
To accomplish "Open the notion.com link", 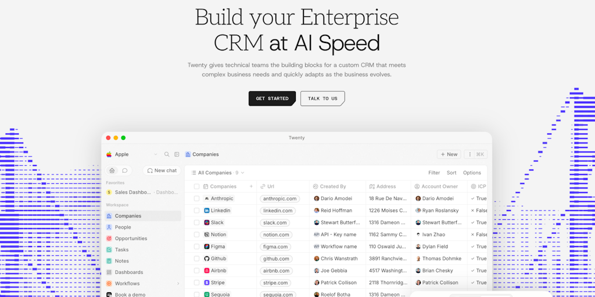I will tap(276, 234).
